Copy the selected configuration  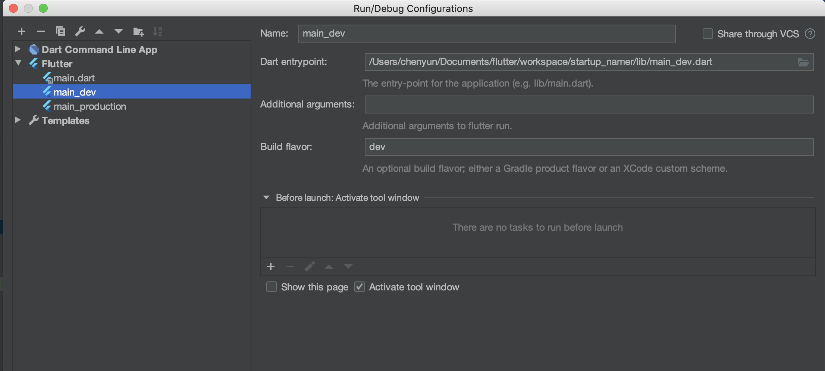(60, 31)
